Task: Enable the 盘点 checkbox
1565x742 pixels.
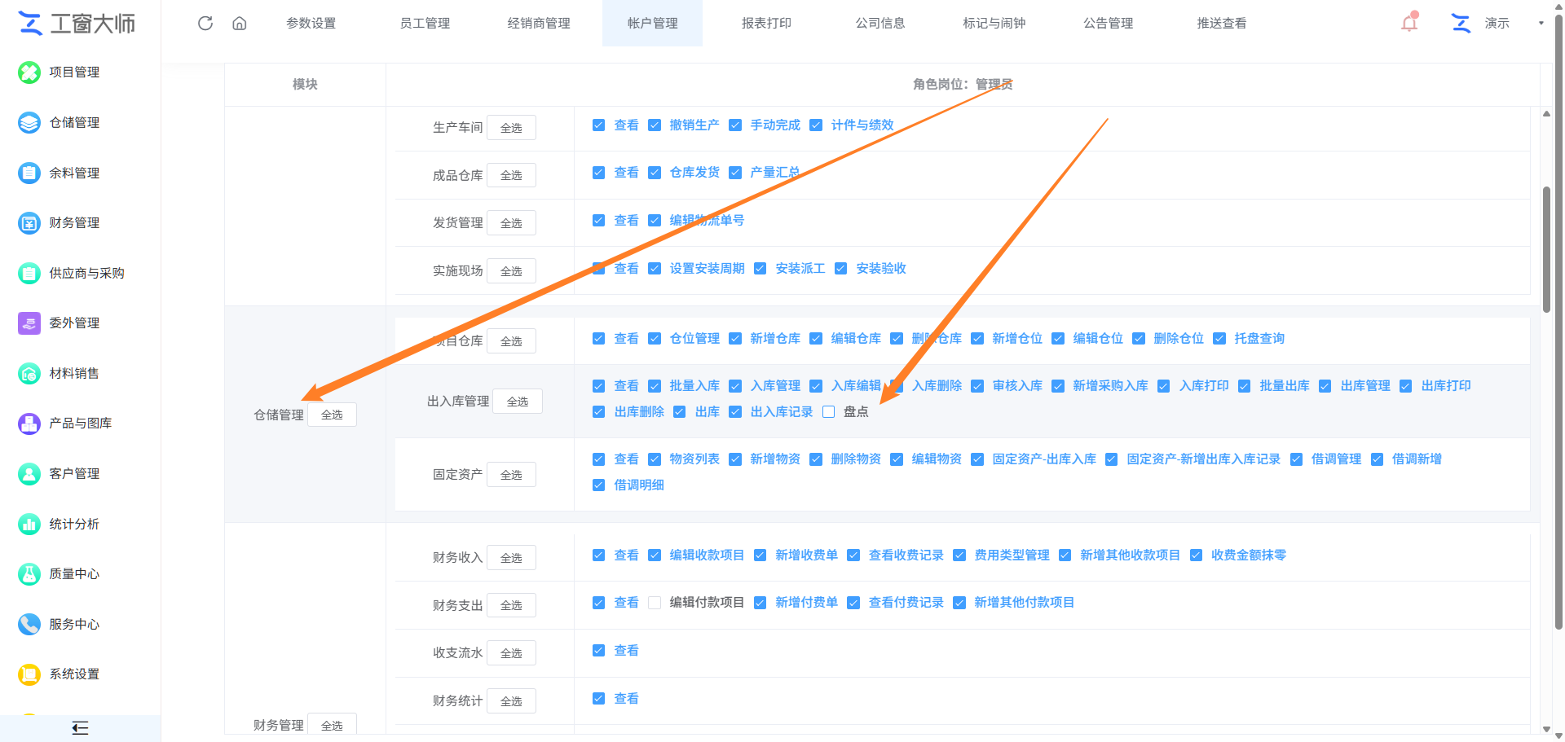Action: tap(829, 412)
